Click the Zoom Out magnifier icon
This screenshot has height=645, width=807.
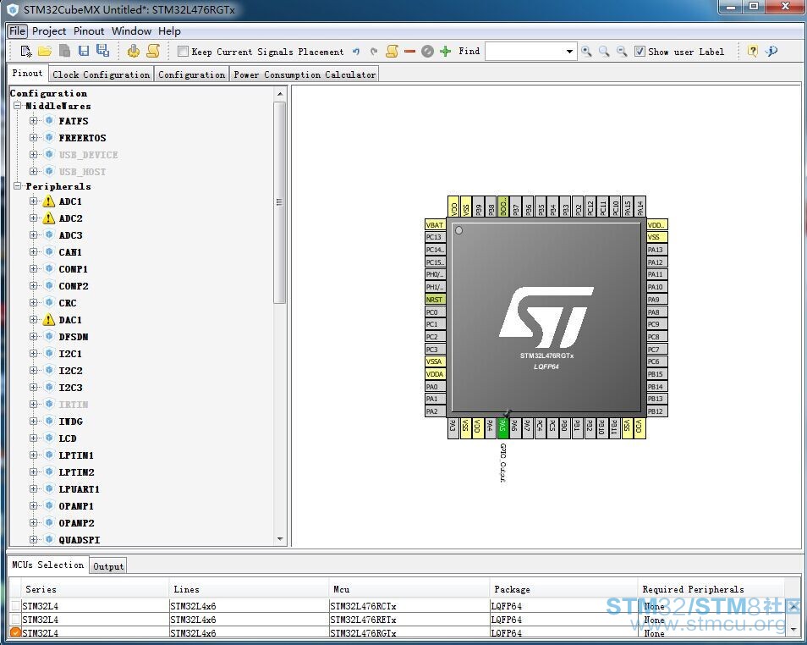tap(622, 51)
